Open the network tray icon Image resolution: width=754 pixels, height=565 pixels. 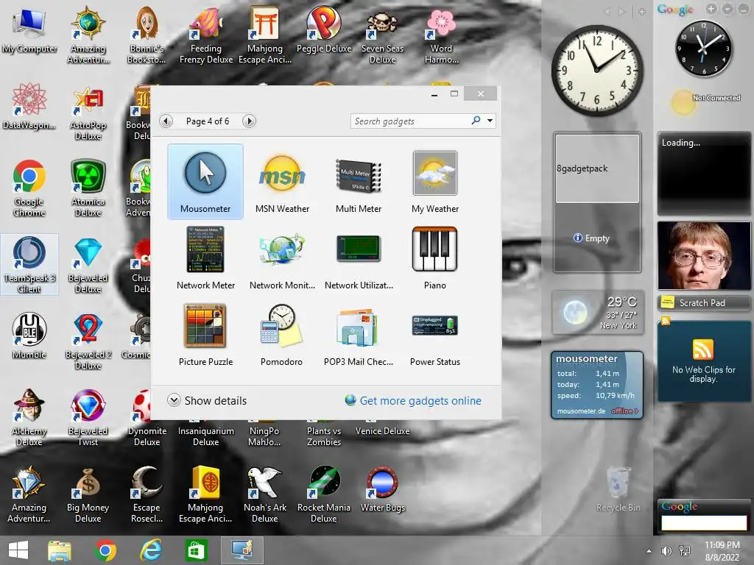(684, 551)
